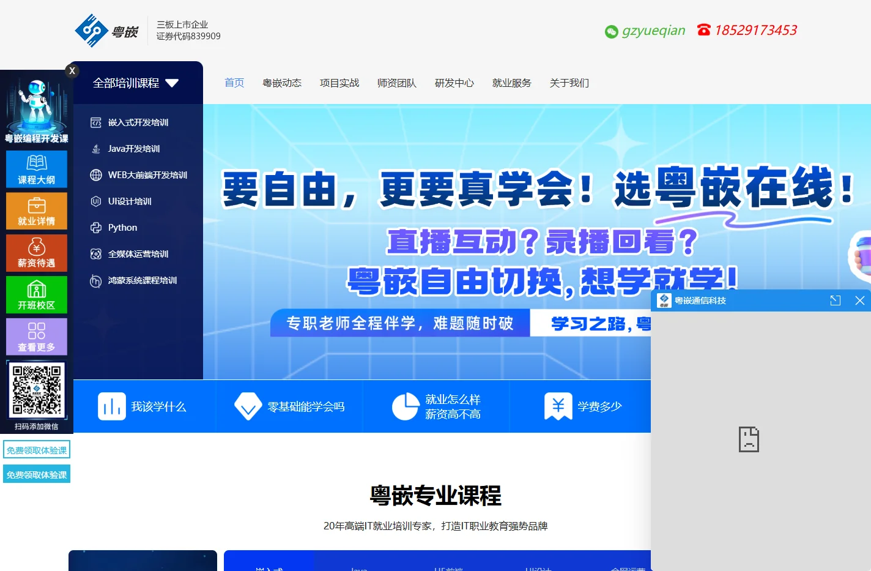Image resolution: width=871 pixels, height=571 pixels.
Task: Click the gzyueqian WeChat ID text
Action: (x=653, y=31)
